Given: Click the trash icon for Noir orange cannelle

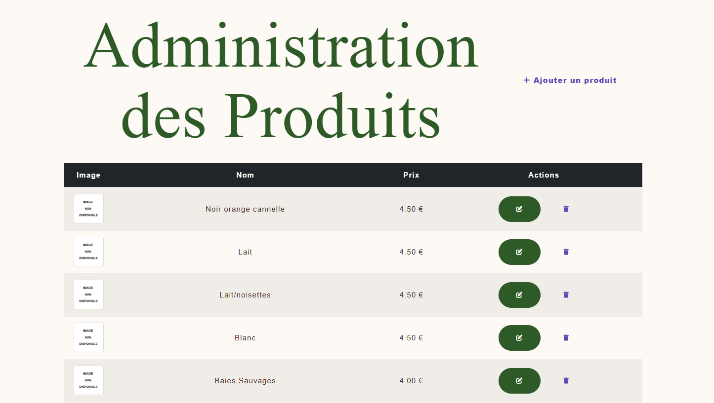Looking at the screenshot, I should click(x=566, y=209).
